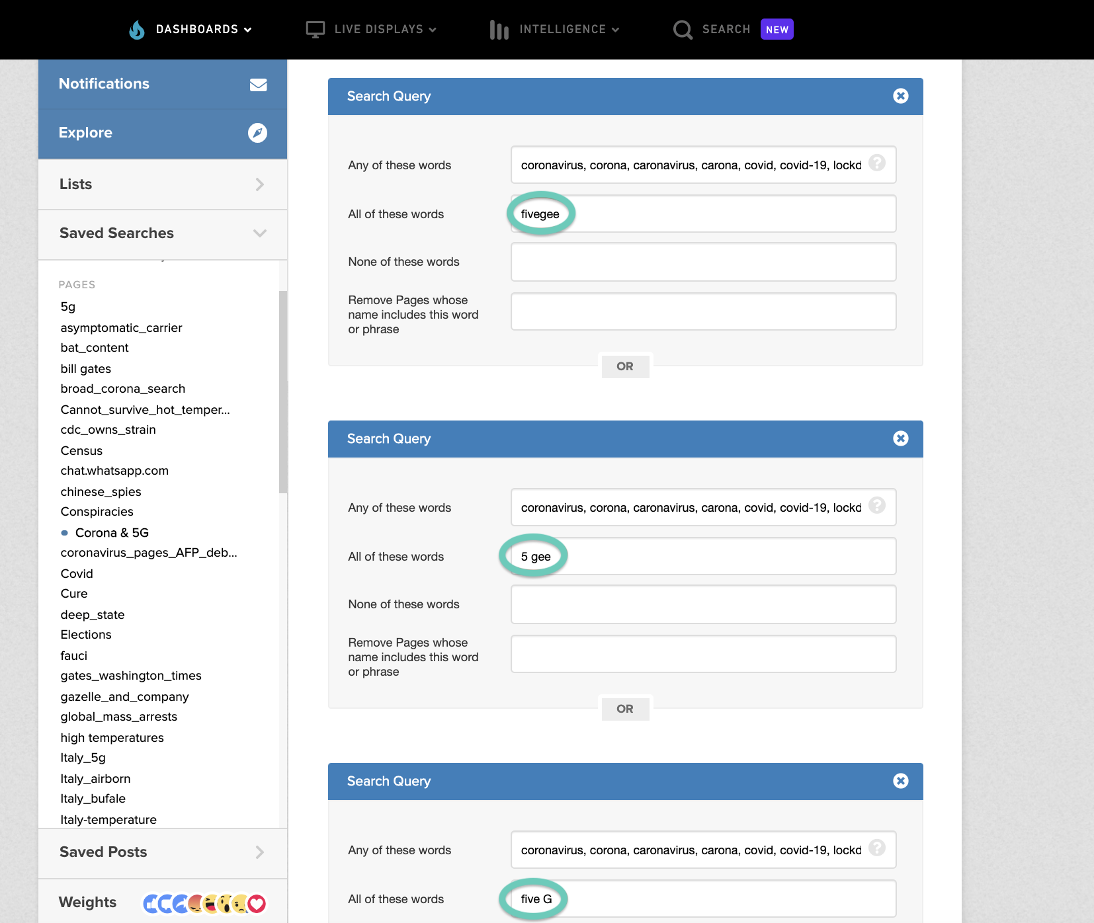
Task: Click the CrowdTangle flame logo icon
Action: tap(137, 29)
